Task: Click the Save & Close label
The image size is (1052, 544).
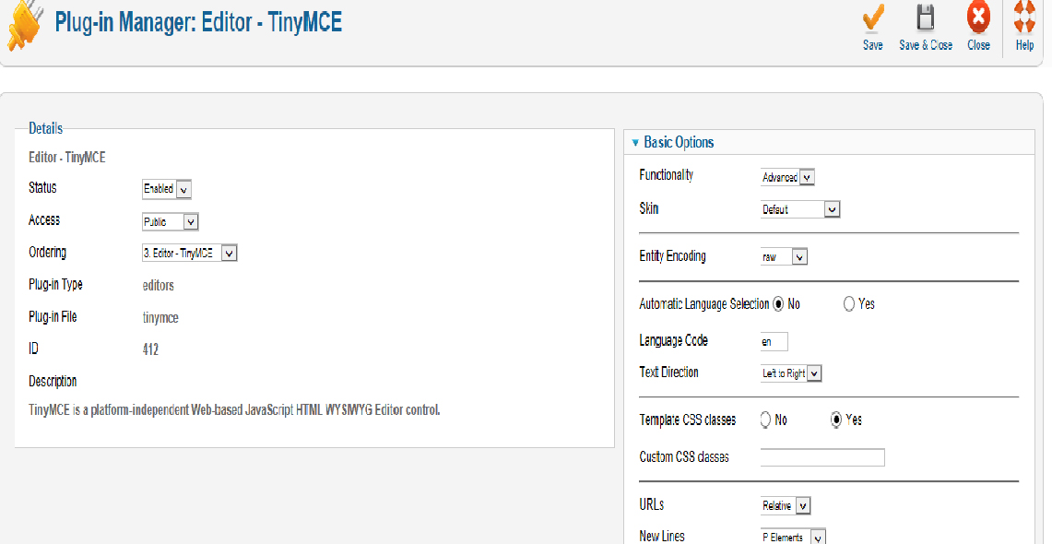Action: [926, 45]
